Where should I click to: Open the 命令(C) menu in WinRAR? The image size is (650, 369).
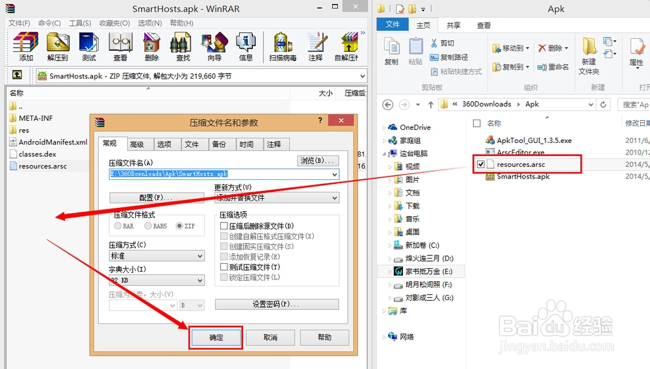coord(49,23)
